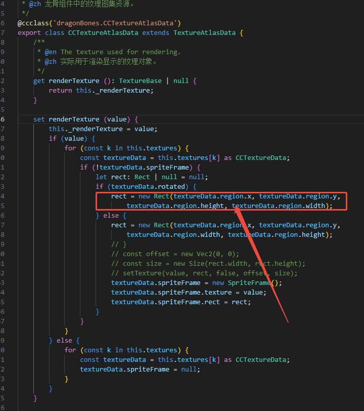Click the 'textureData.spriteFrame.texture = value;' line

(189, 292)
